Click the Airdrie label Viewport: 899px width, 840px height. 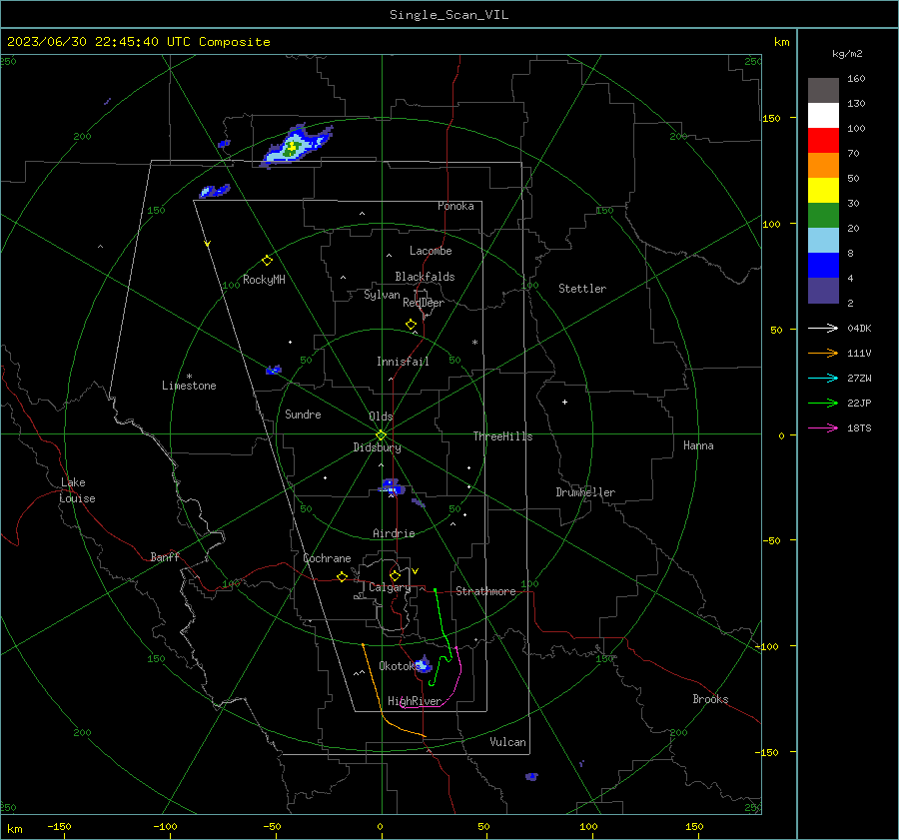(x=394, y=533)
